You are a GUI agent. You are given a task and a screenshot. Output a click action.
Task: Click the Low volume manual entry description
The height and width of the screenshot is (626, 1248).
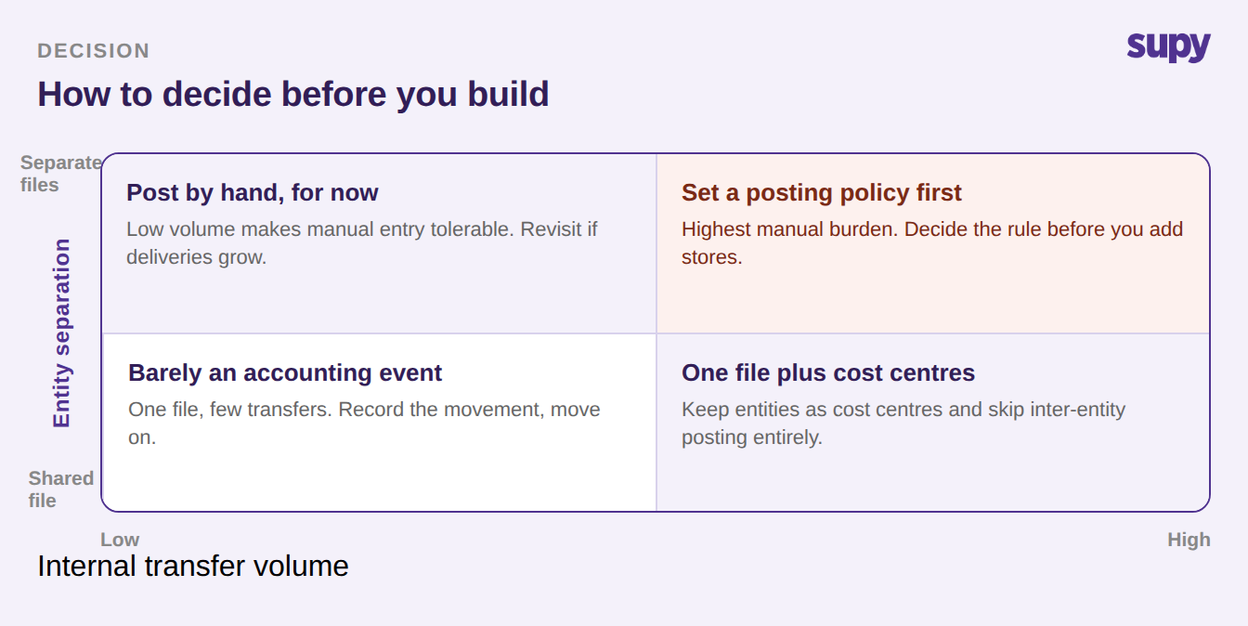pyautogui.click(x=362, y=242)
